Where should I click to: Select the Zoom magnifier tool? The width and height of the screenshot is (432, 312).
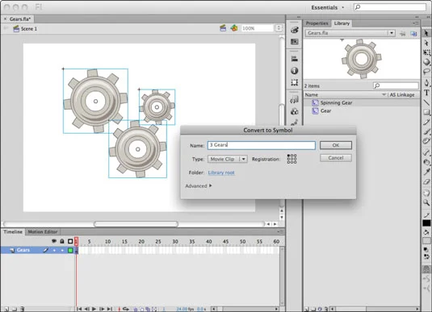[x=426, y=203]
